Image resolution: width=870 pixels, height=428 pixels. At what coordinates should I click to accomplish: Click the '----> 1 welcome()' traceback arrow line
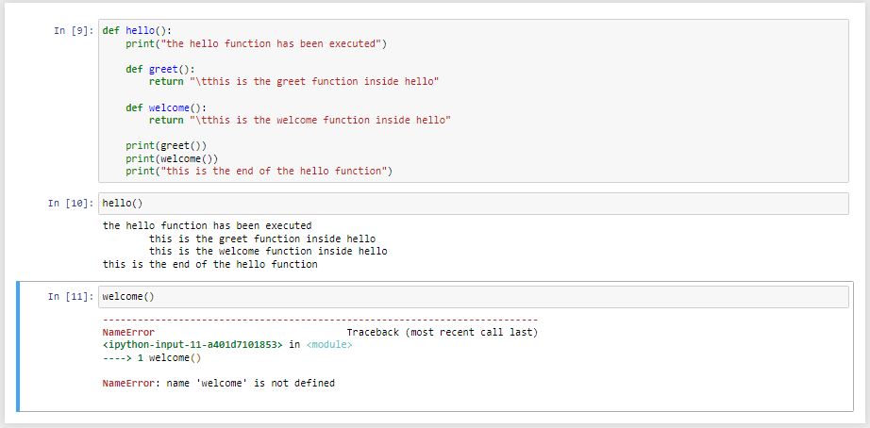151,358
